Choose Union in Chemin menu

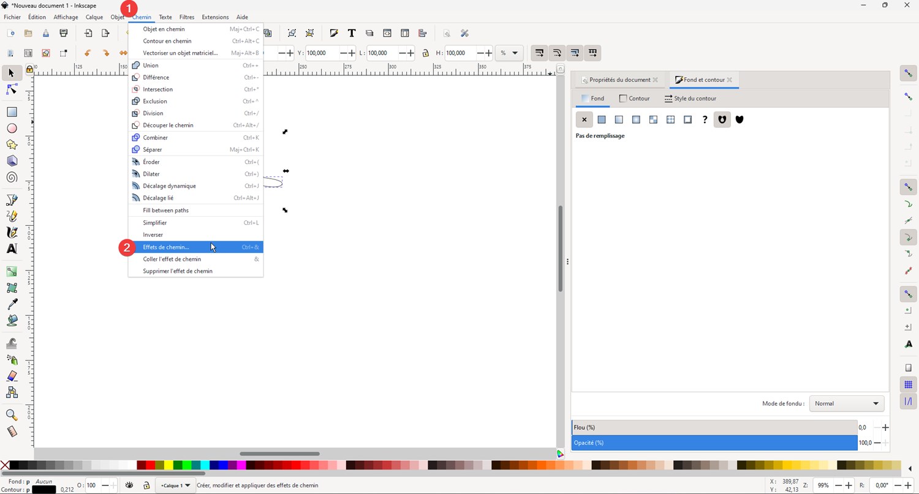(195, 65)
